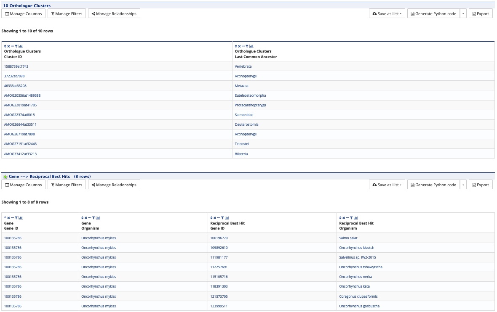Sort the Cluster ID column
Image resolution: width=497 pixels, height=312 pixels.
pyautogui.click(x=5, y=46)
